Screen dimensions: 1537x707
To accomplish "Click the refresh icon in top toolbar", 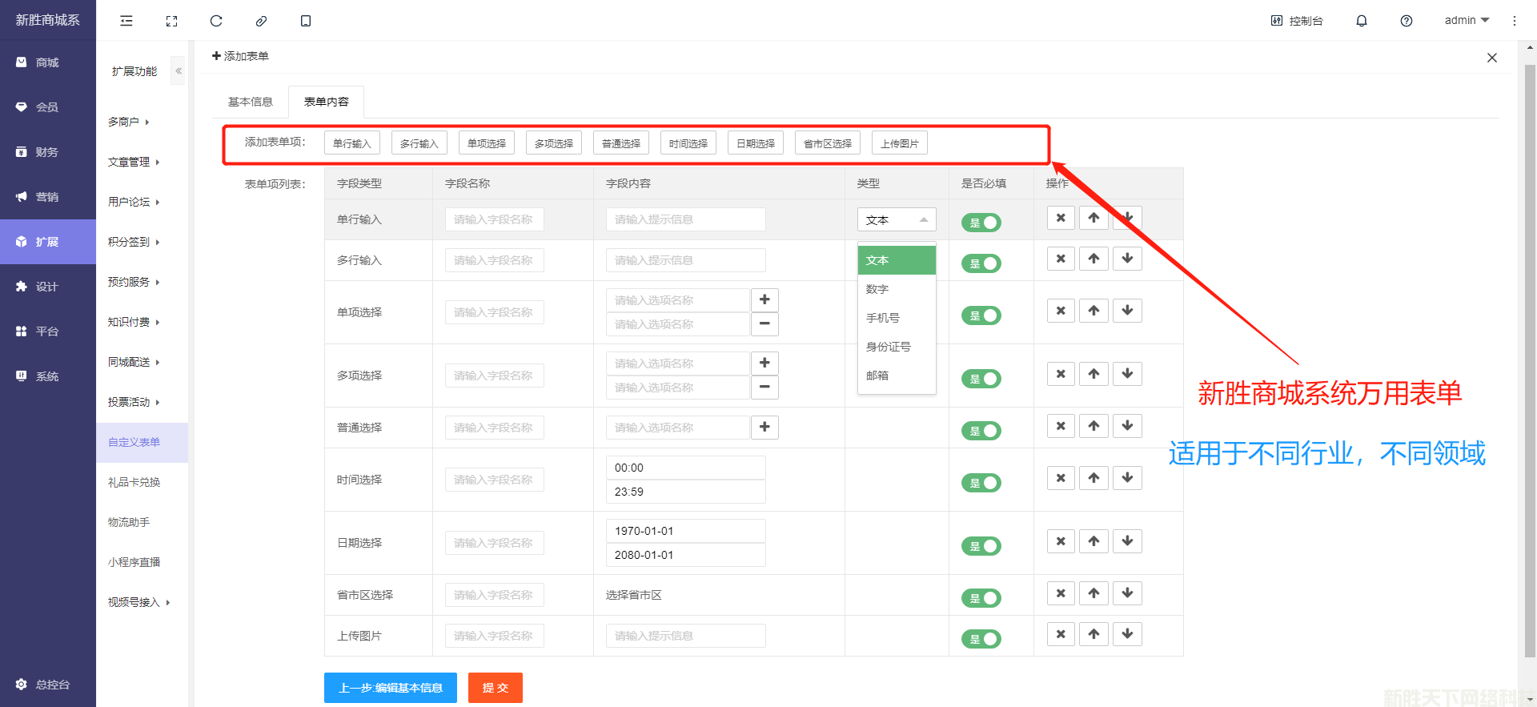I will 216,21.
